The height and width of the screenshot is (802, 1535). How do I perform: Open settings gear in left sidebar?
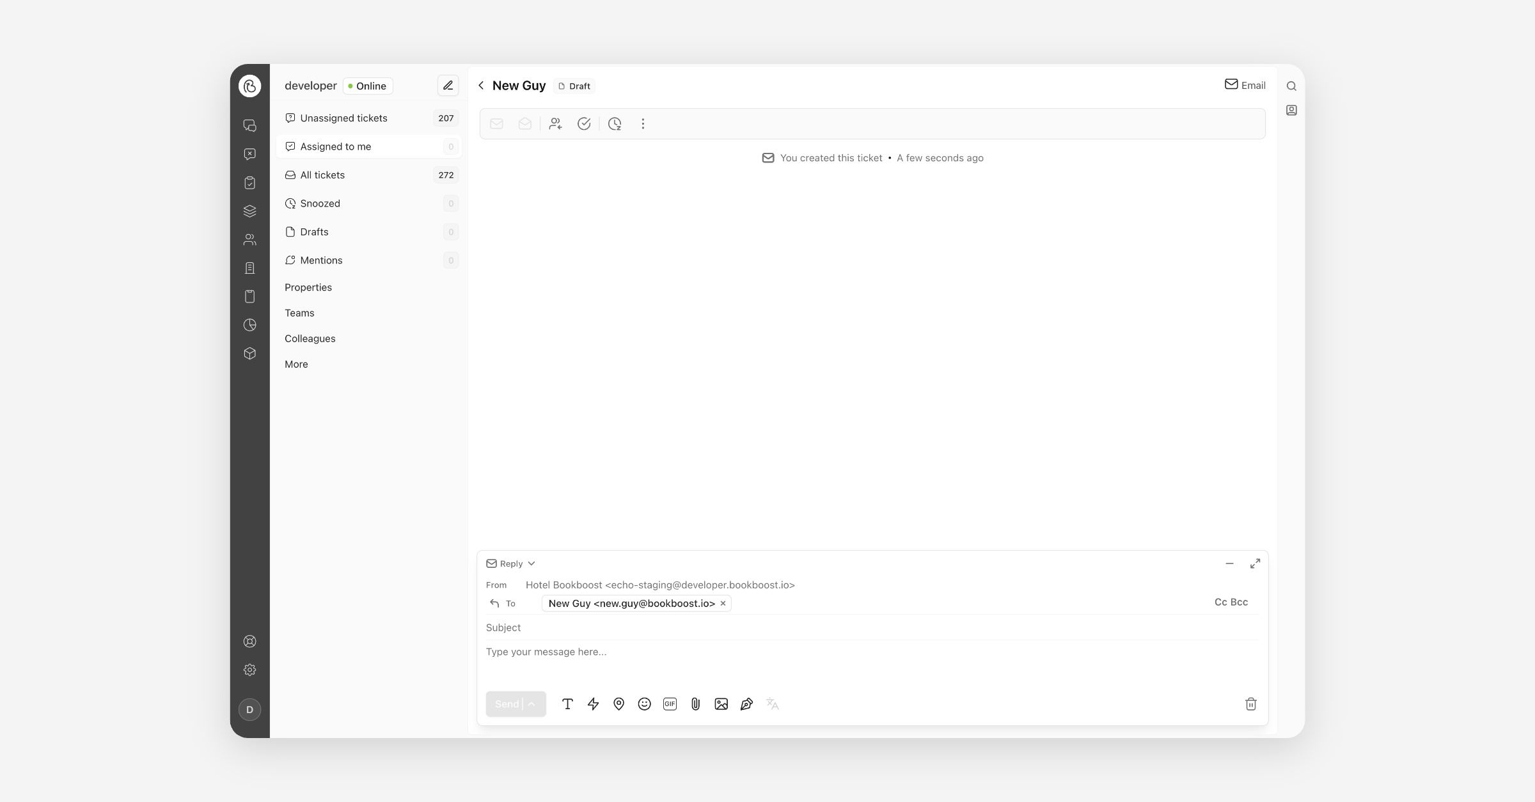[249, 670]
